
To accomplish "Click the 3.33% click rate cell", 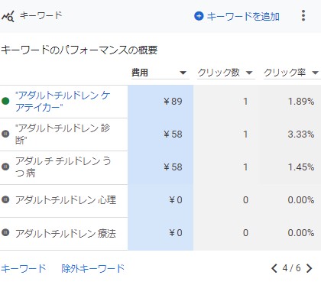I will point(290,134).
